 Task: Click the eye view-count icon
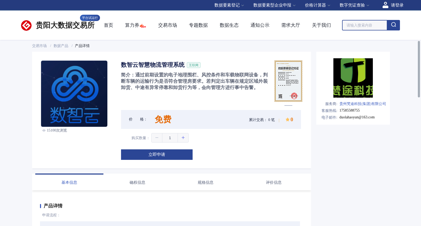click(x=44, y=130)
